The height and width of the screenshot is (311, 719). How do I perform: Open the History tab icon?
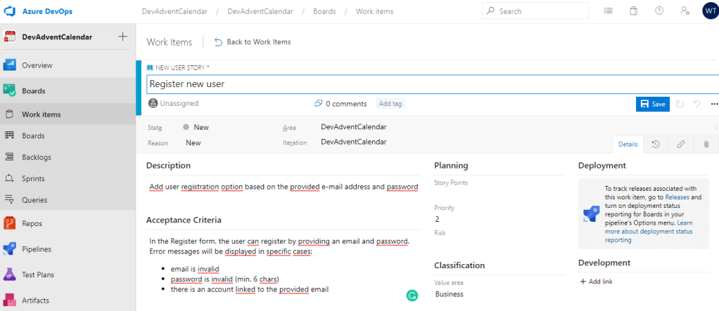tap(655, 144)
